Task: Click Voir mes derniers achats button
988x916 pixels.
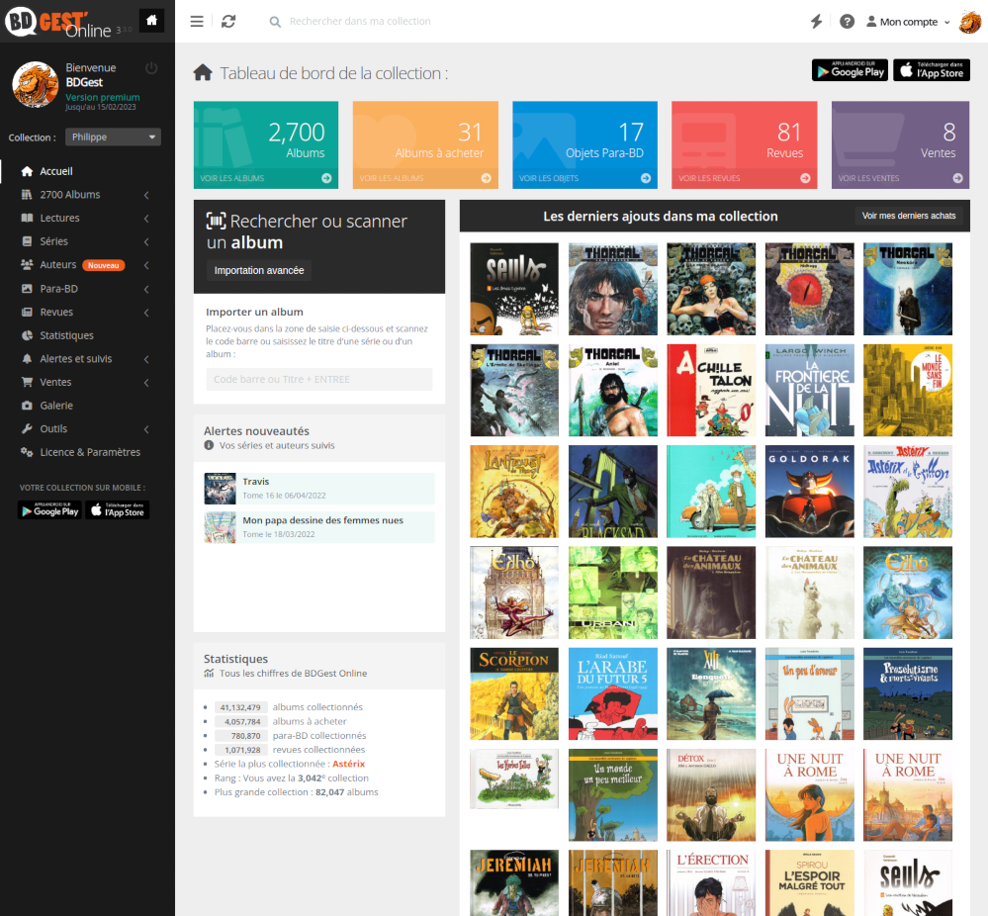Action: click(x=908, y=216)
